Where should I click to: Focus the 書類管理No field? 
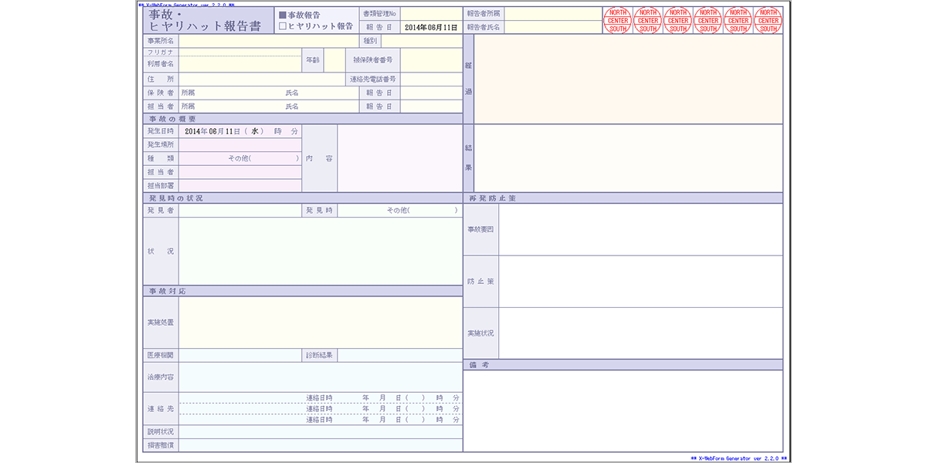(x=430, y=14)
